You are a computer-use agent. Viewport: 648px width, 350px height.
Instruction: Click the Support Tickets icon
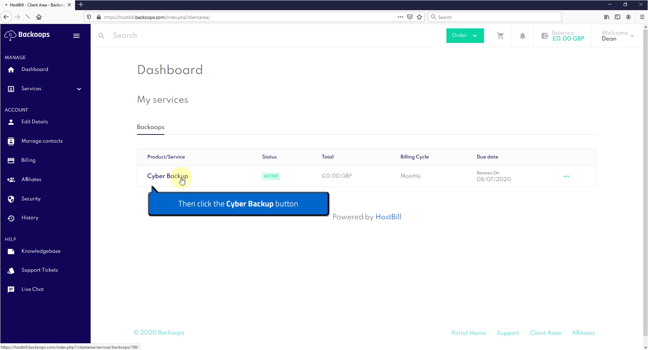11,271
